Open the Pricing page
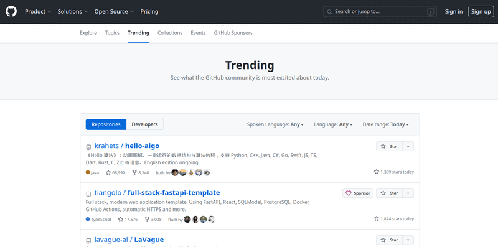Image resolution: width=498 pixels, height=247 pixels. 149,12
